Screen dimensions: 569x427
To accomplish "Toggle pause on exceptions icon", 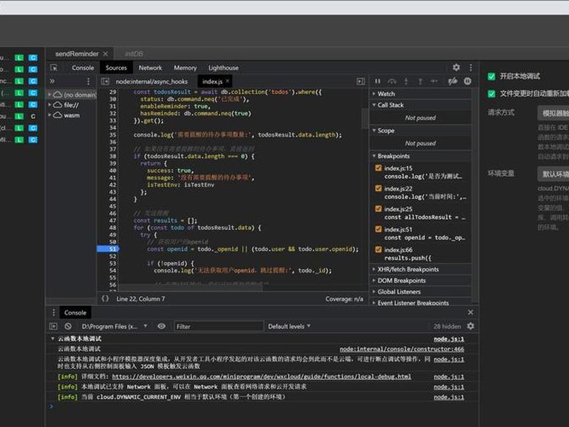I will click(467, 81).
